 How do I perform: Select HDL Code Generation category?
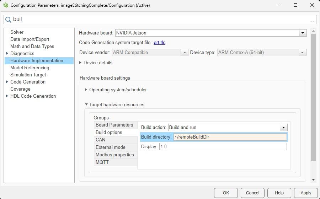pos(33,96)
